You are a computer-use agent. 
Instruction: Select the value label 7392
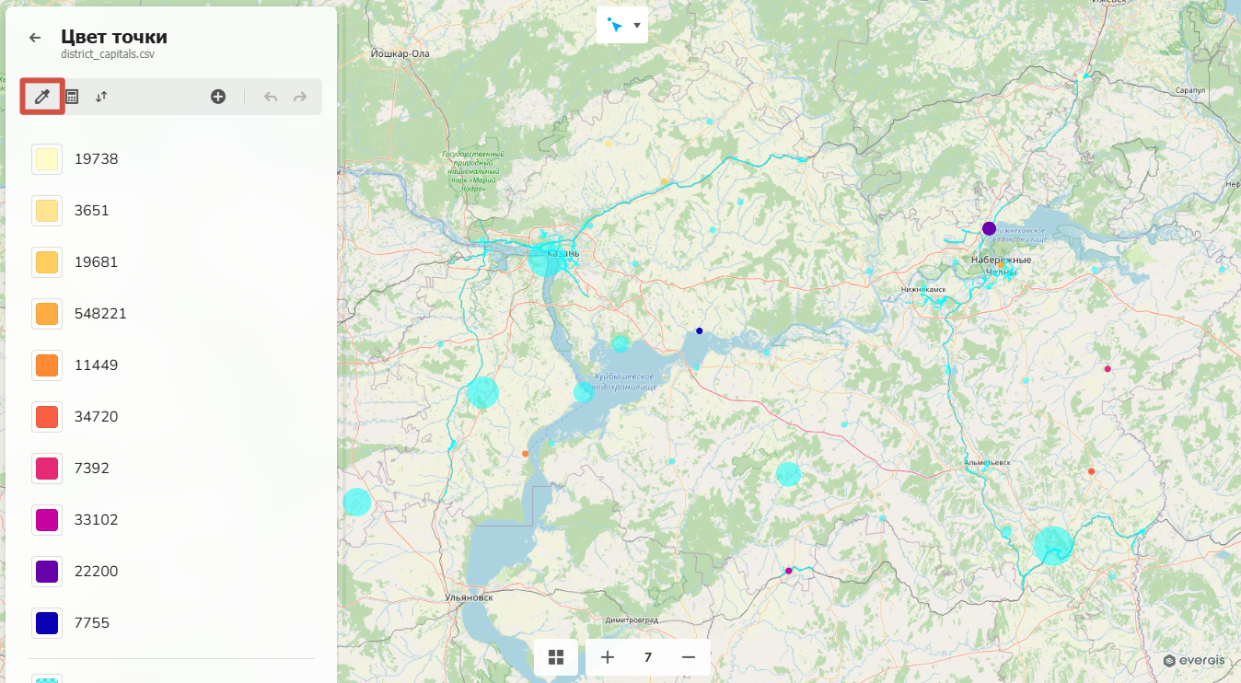tap(92, 469)
